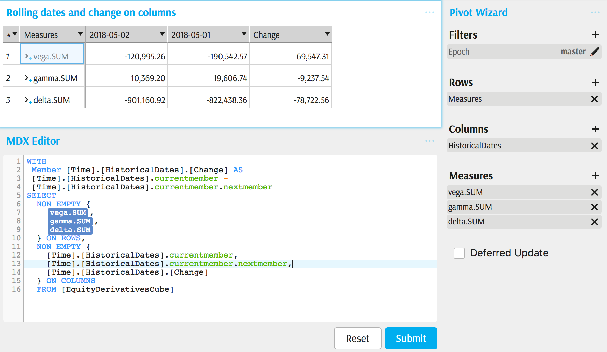Open the Change column dropdown
The width and height of the screenshot is (607, 352).
point(327,34)
